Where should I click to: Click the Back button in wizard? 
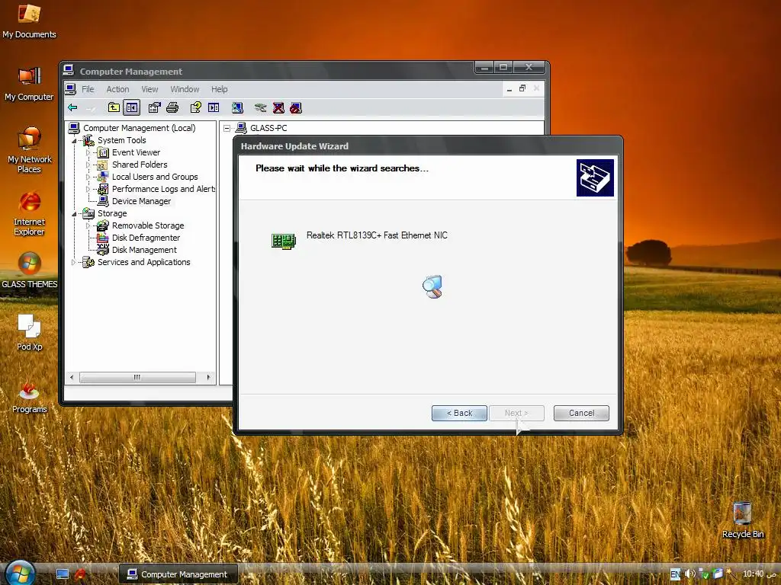click(x=459, y=413)
